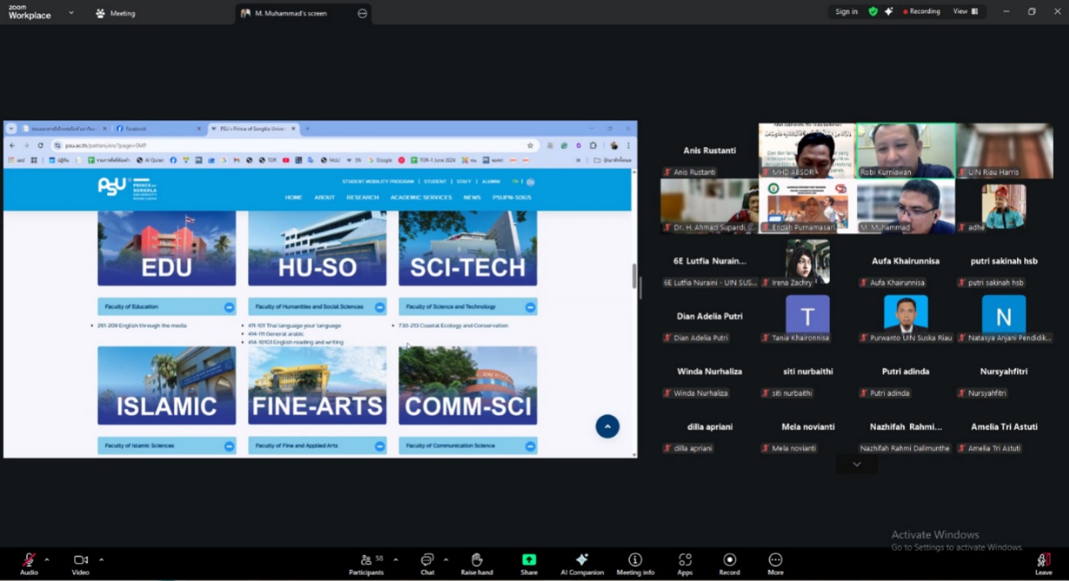The image size is (1069, 581).
Task: Click Robi Kurniawan's video thumbnail
Action: click(x=905, y=150)
